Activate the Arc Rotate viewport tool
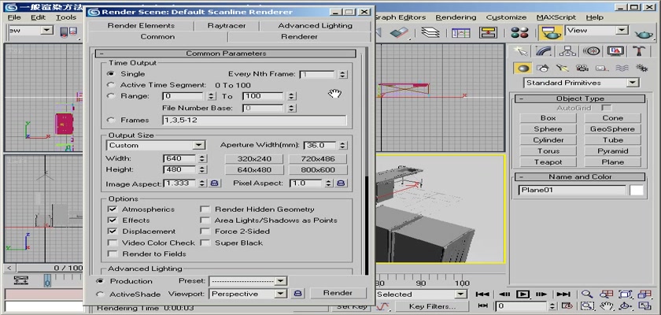661x315 pixels. 626,306
